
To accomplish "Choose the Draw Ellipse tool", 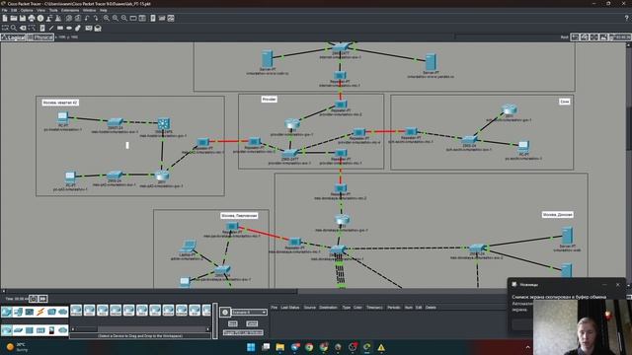I will [69, 29].
